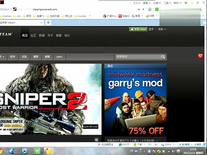Close the Steam browser tab

tap(41, 23)
